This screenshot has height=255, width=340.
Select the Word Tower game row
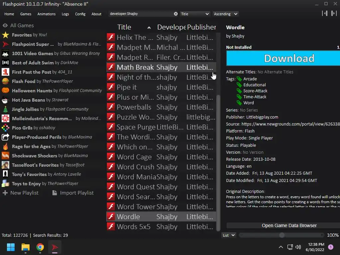click(161, 207)
